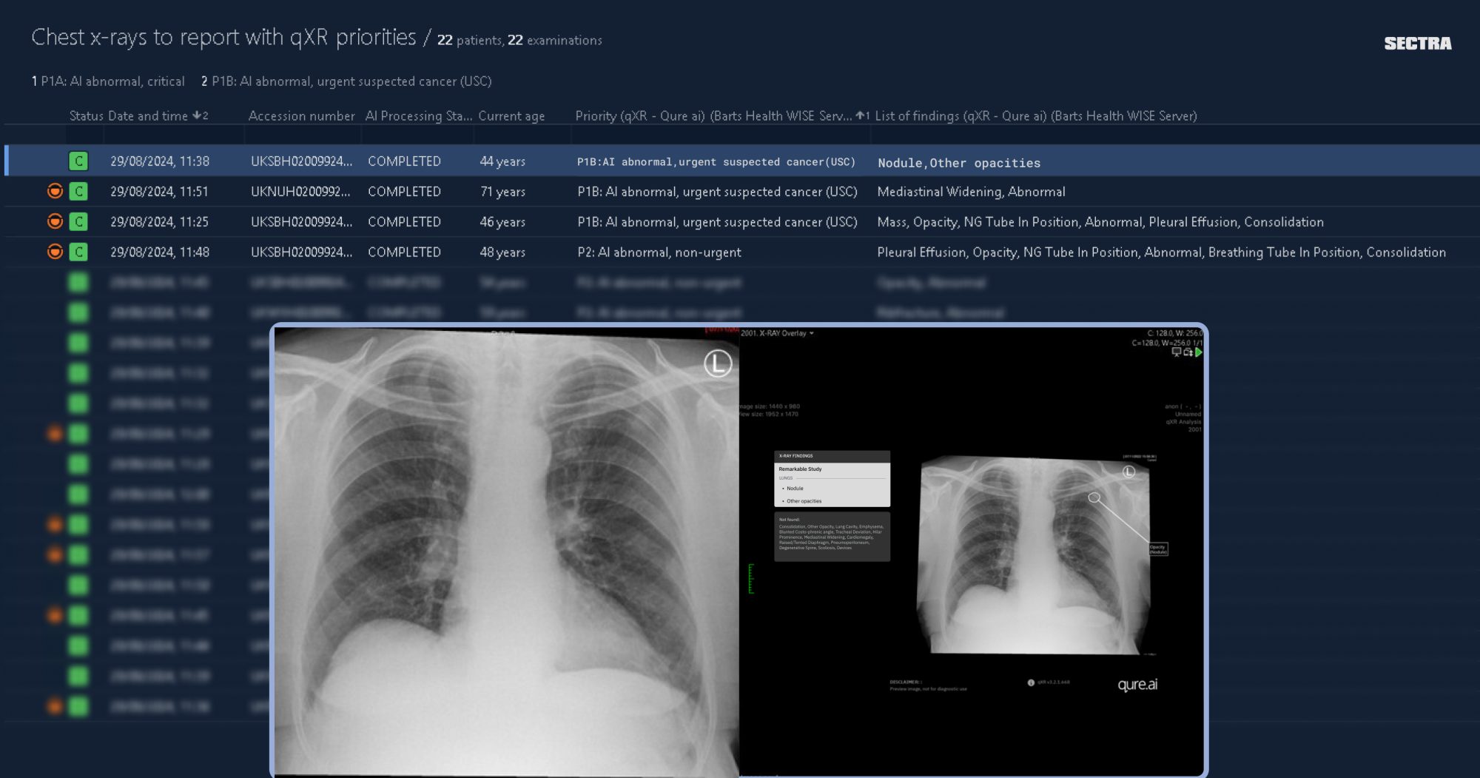
Task: Click the 48 years age cell
Action: coord(502,252)
